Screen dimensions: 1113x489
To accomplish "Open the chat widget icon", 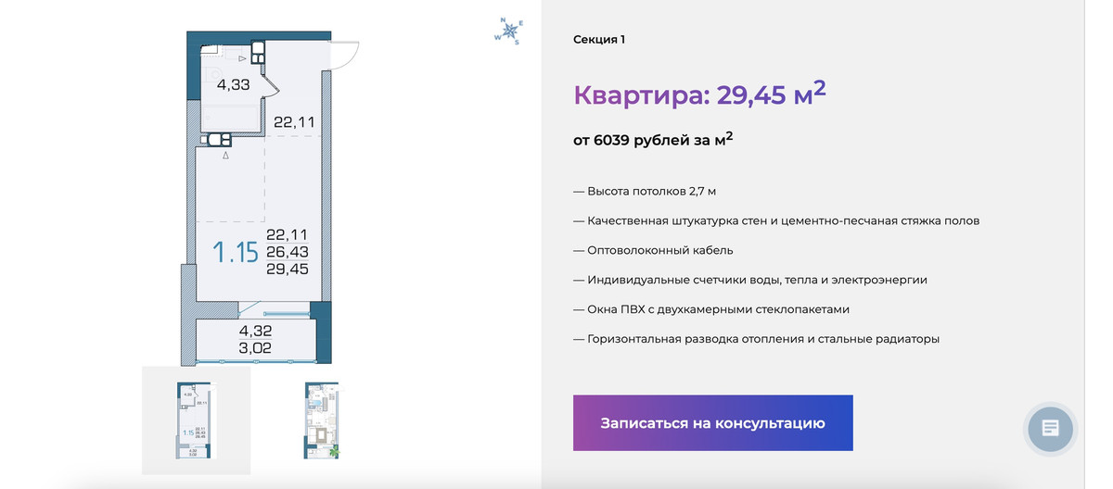I will [1050, 428].
